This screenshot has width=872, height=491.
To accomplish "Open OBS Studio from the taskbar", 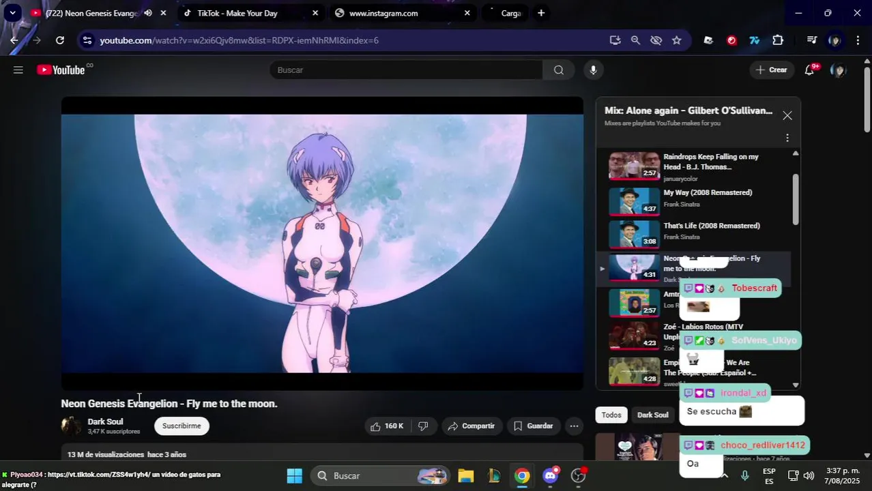I will 579,475.
